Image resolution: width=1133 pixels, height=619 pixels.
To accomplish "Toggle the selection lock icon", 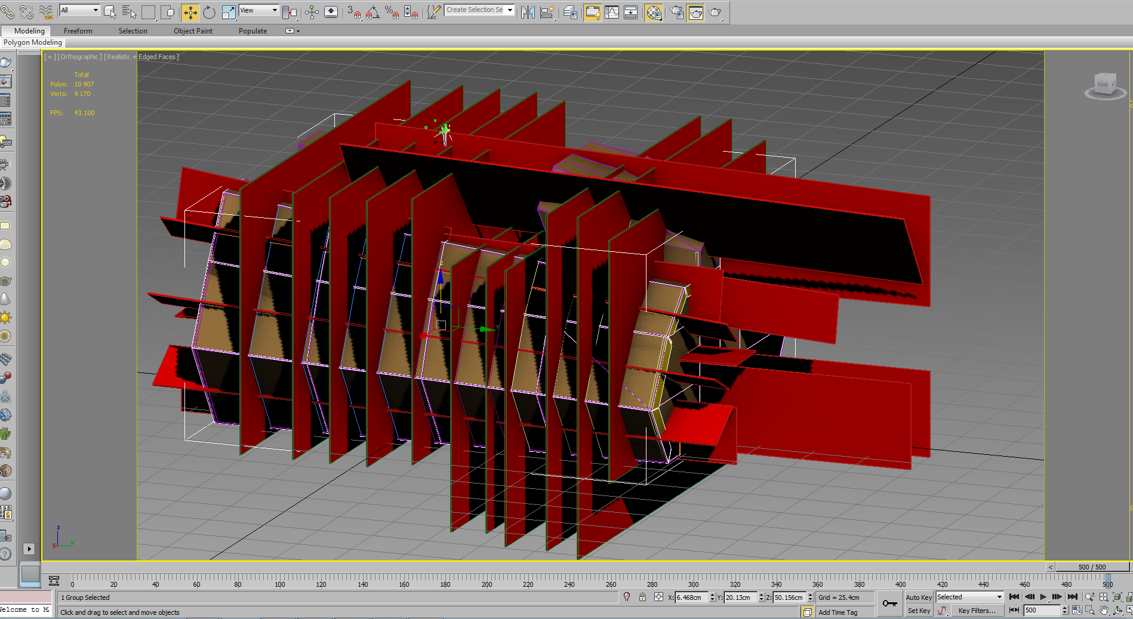I will coord(642,597).
